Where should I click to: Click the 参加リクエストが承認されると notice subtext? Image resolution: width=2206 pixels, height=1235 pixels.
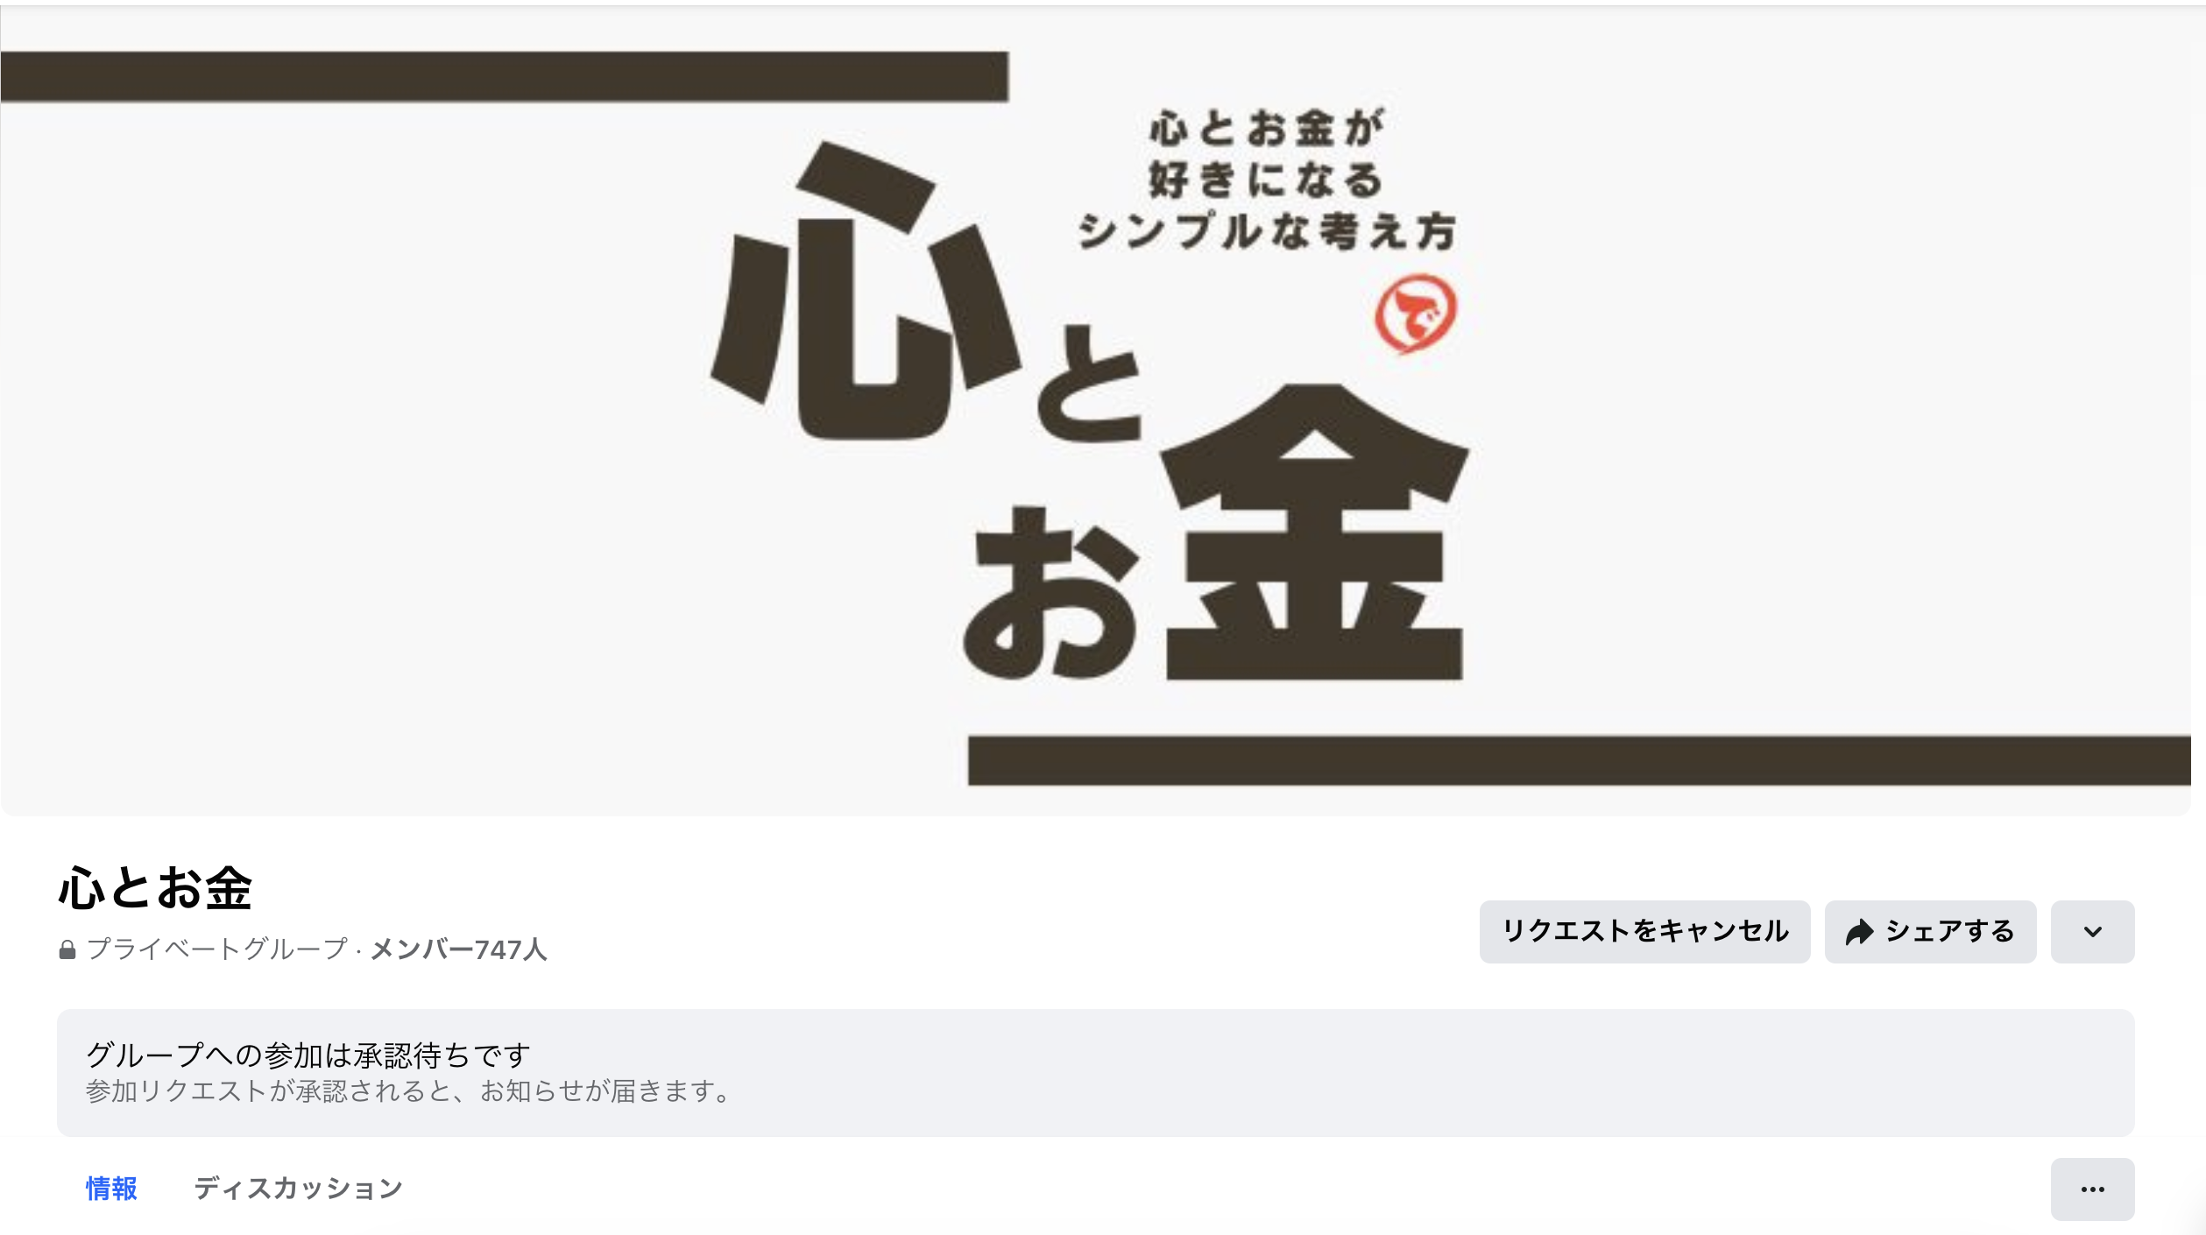(x=407, y=1092)
